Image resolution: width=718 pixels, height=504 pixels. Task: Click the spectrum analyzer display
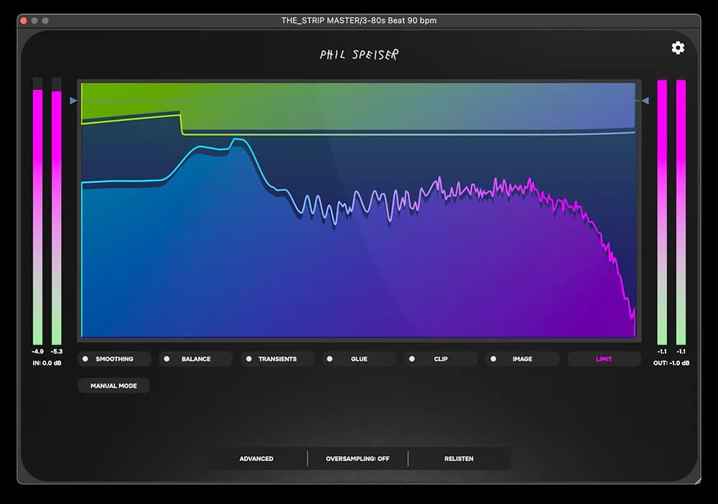(358, 210)
